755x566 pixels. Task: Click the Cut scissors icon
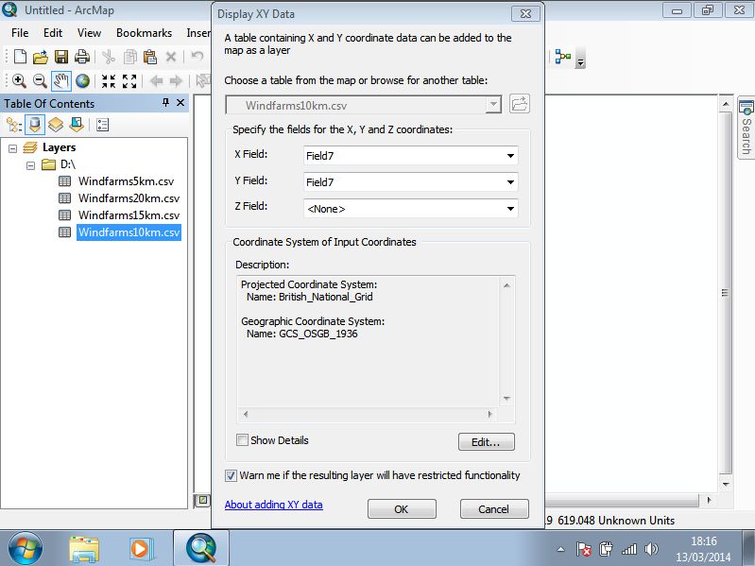pos(109,57)
